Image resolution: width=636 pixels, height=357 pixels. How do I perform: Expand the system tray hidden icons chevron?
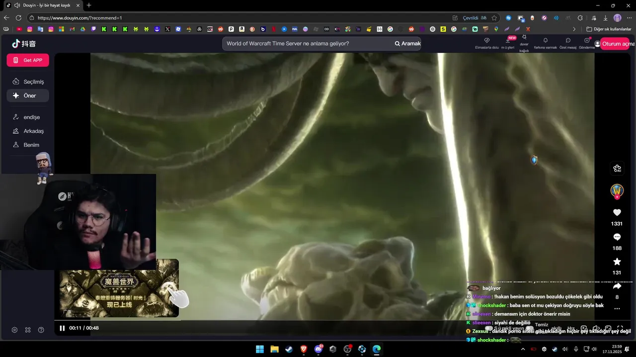523,349
